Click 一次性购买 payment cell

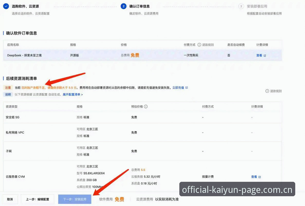[x=191, y=55]
